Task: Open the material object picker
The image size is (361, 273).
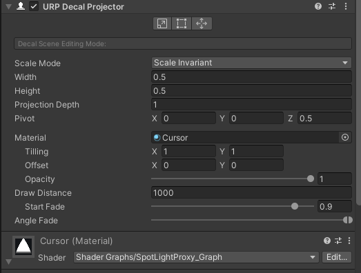Action: pyautogui.click(x=345, y=138)
